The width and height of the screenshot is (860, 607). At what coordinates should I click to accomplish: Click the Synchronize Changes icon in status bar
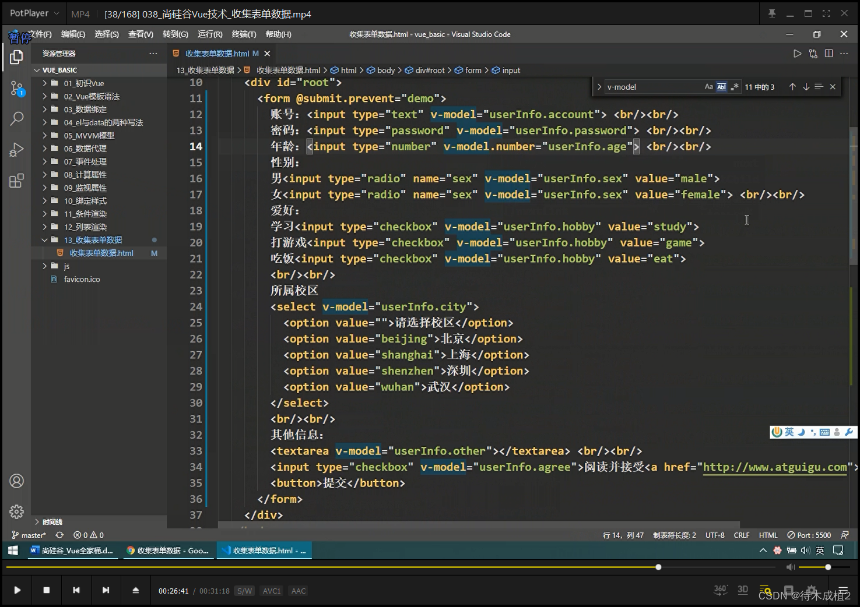click(x=59, y=535)
